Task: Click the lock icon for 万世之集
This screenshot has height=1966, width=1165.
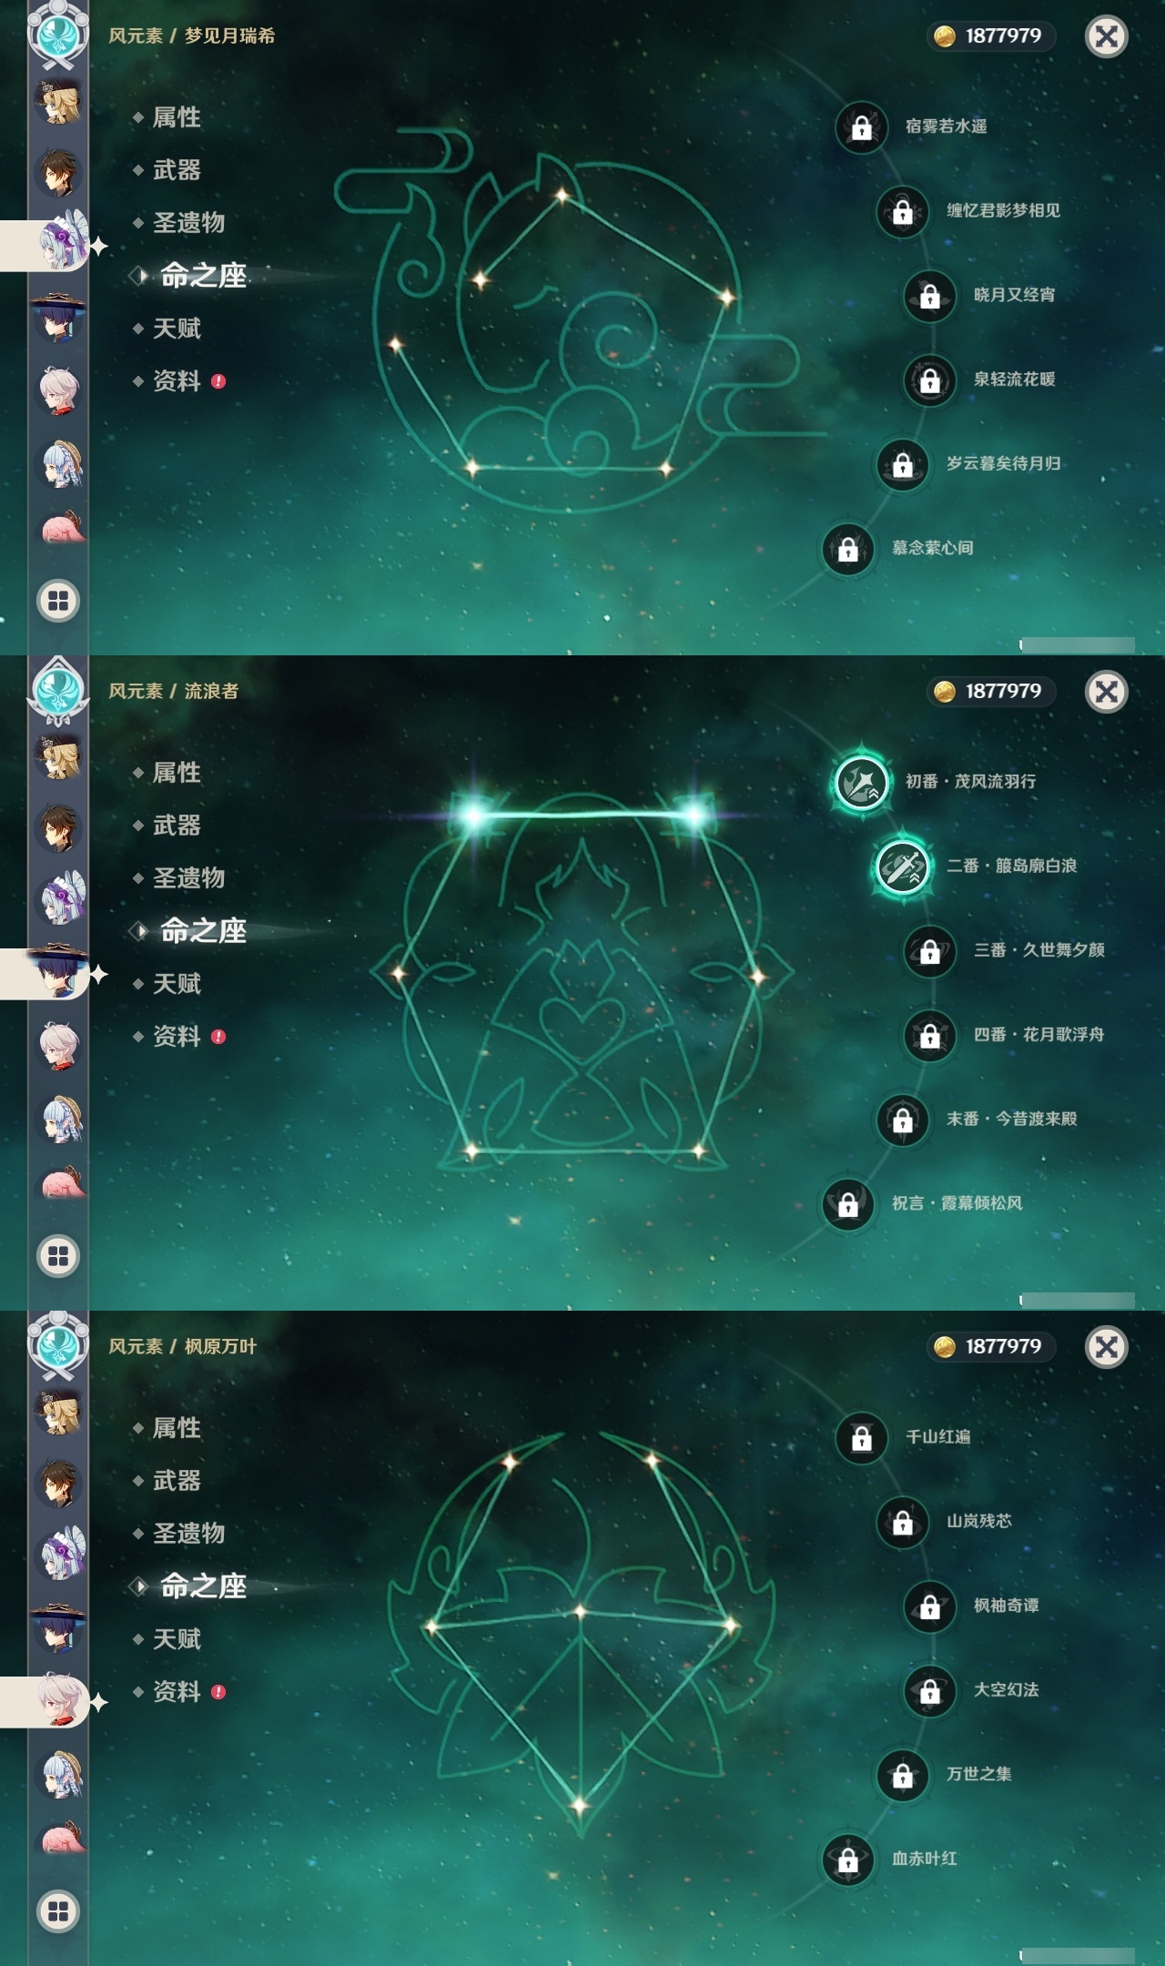Action: [902, 1775]
